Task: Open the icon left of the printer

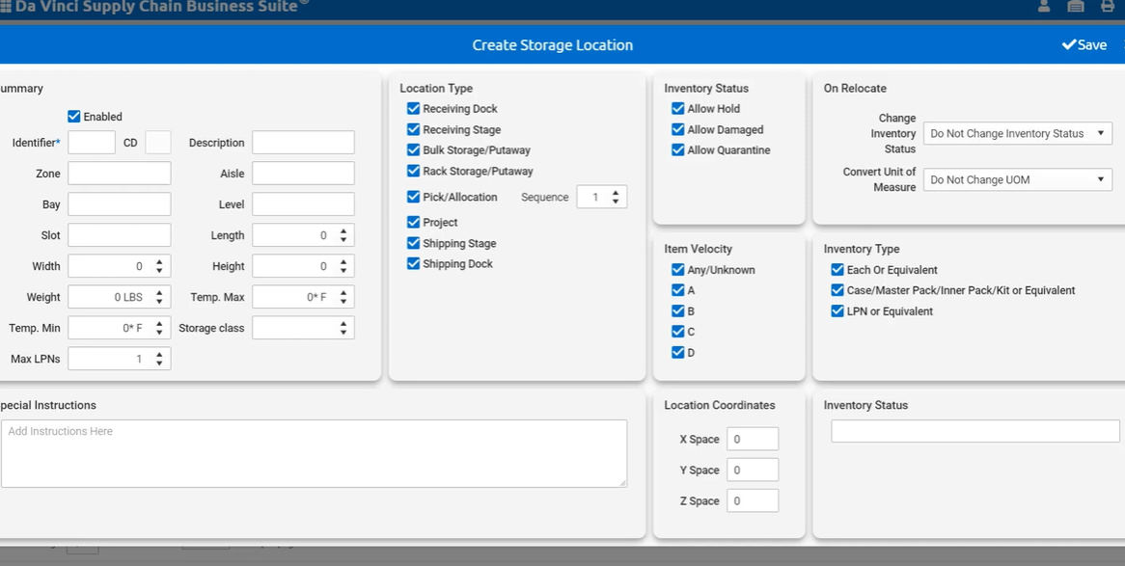Action: 1076,7
